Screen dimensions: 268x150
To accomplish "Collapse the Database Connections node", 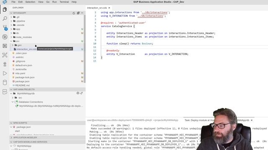I will [13, 102].
